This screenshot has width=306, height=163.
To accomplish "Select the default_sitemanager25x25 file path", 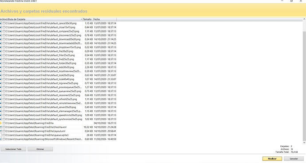I will pyautogui.click(x=44, y=111).
